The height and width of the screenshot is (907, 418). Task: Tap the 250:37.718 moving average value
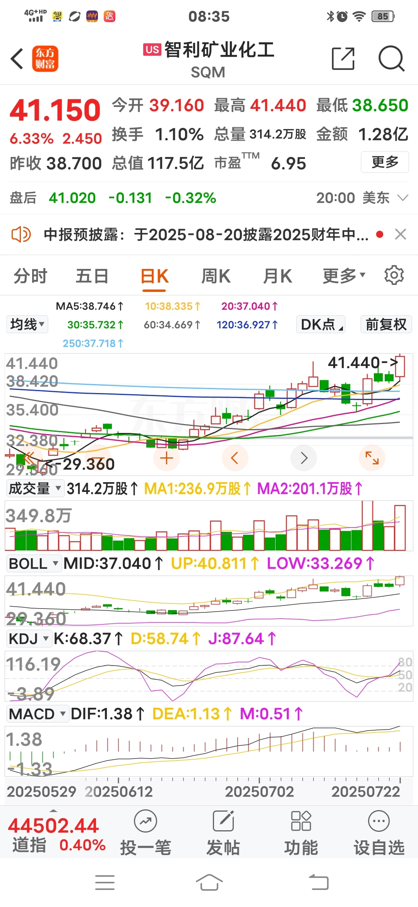coord(93,343)
